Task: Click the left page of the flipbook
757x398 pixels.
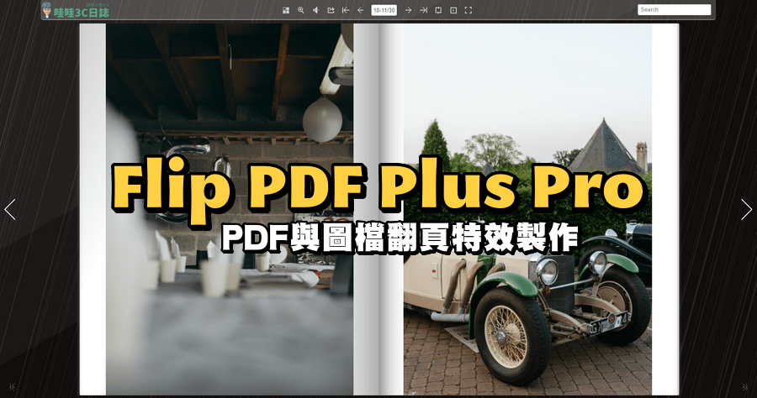Action: [230, 210]
